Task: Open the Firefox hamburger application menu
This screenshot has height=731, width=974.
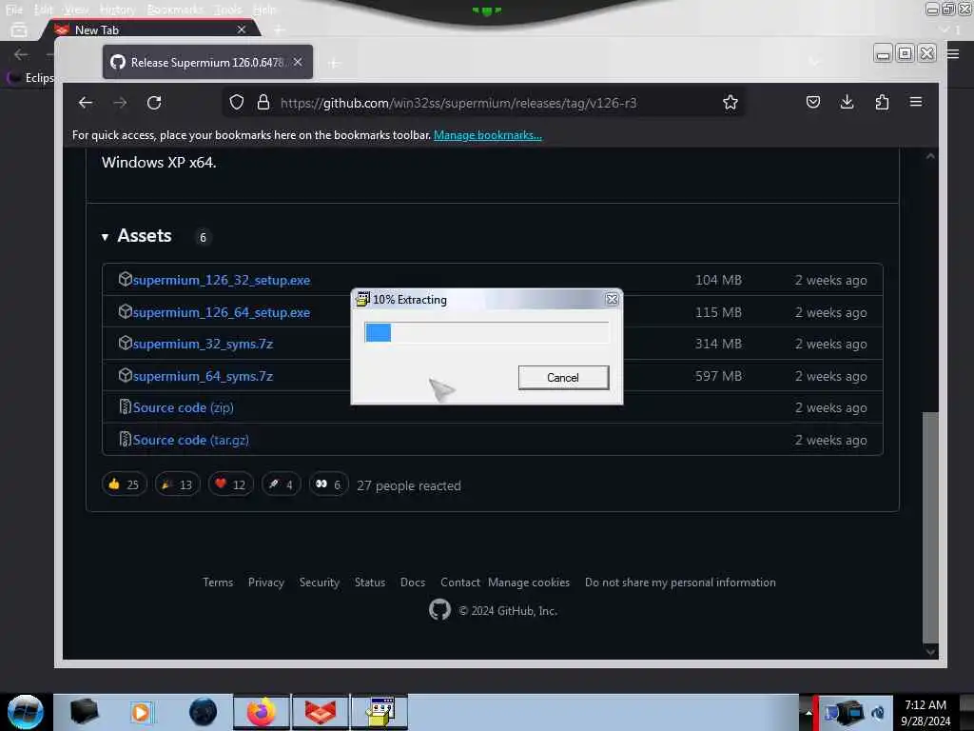Action: (916, 102)
